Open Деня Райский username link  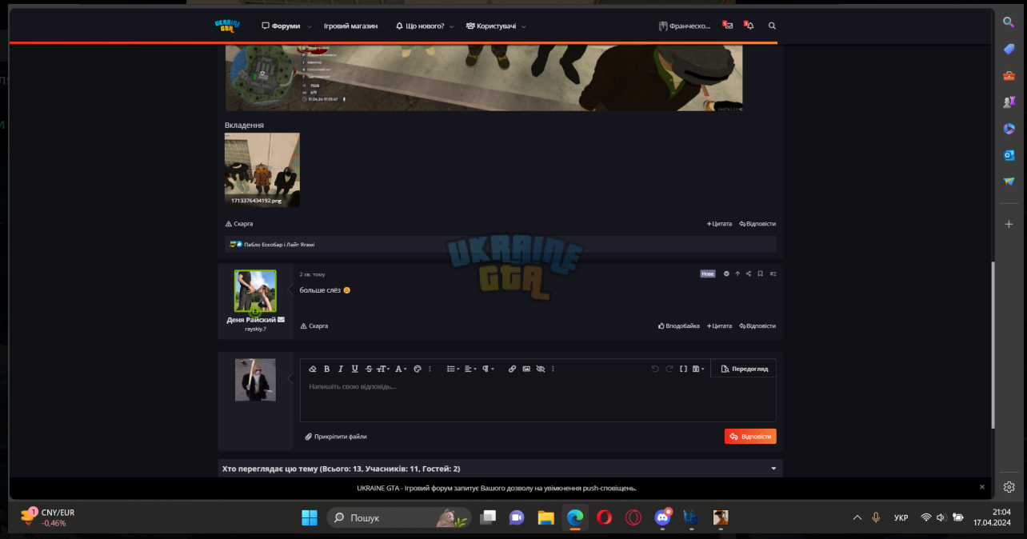tap(251, 320)
